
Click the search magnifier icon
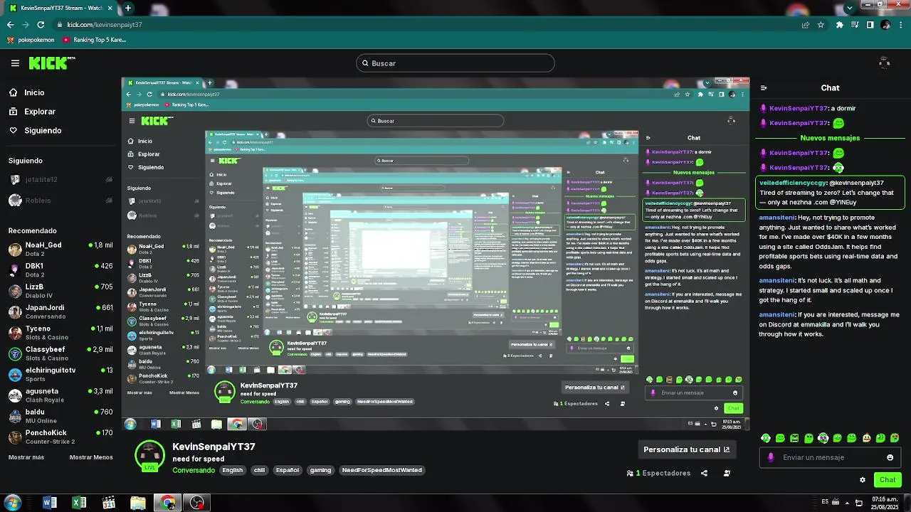pyautogui.click(x=365, y=63)
